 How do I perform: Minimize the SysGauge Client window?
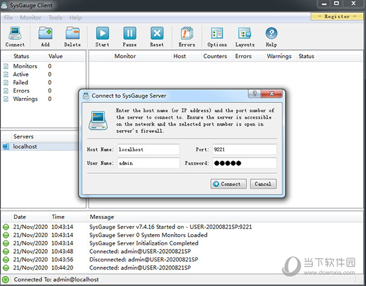coord(324,4)
